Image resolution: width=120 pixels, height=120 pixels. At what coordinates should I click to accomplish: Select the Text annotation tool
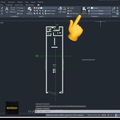(x=7, y=10)
